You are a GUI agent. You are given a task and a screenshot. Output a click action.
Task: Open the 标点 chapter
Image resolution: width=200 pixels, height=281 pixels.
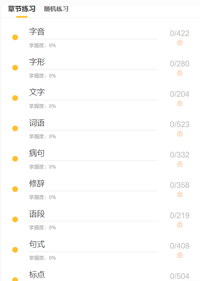[37, 274]
